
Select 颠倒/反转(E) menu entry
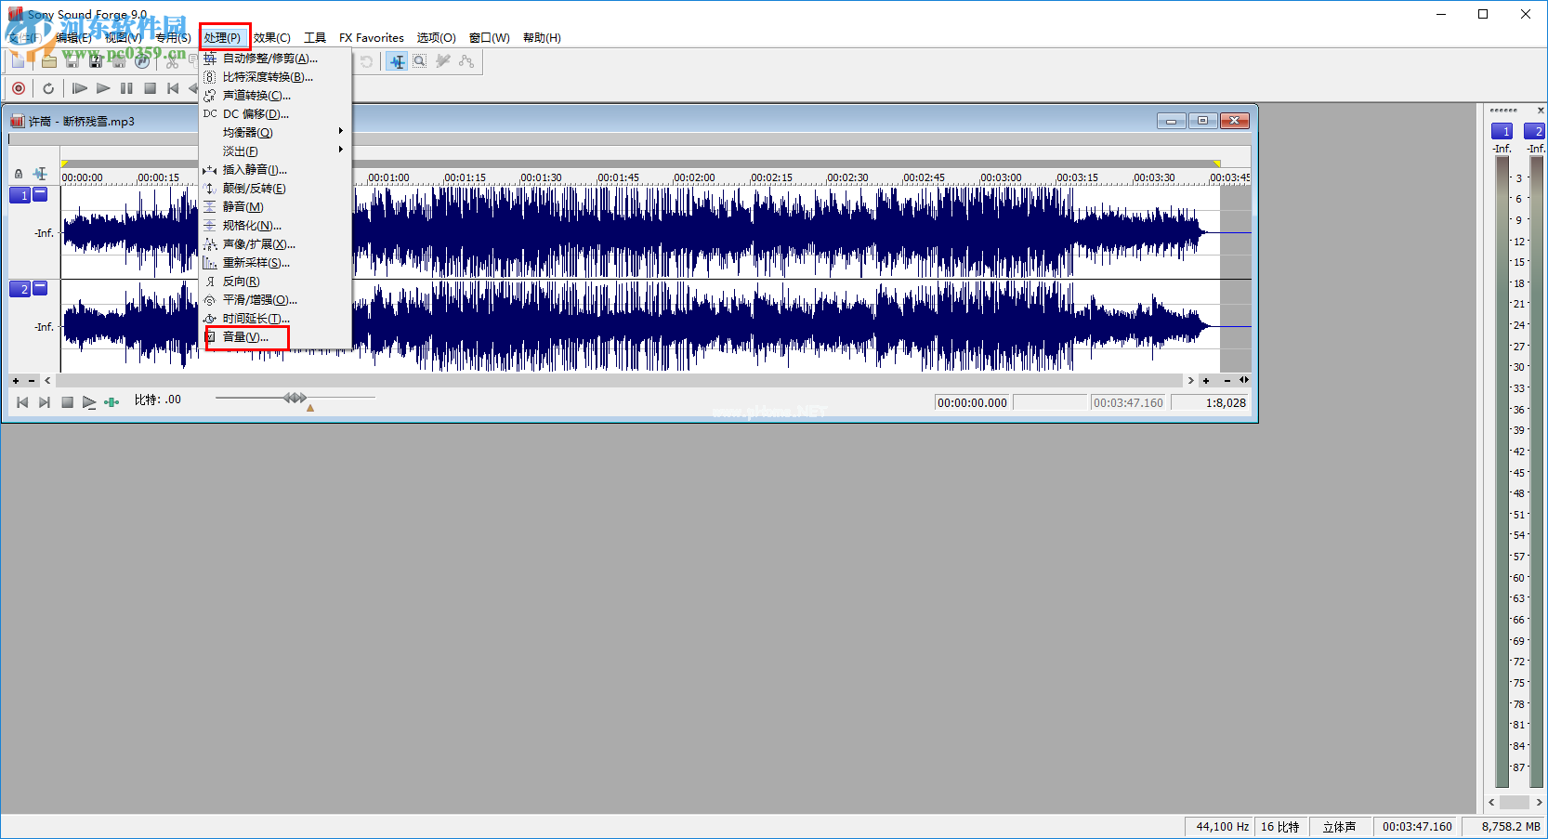pyautogui.click(x=275, y=189)
